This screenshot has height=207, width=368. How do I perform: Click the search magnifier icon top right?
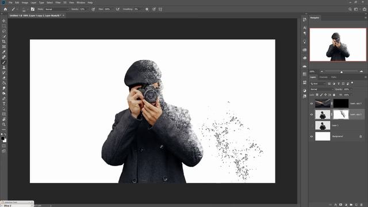coord(350,9)
